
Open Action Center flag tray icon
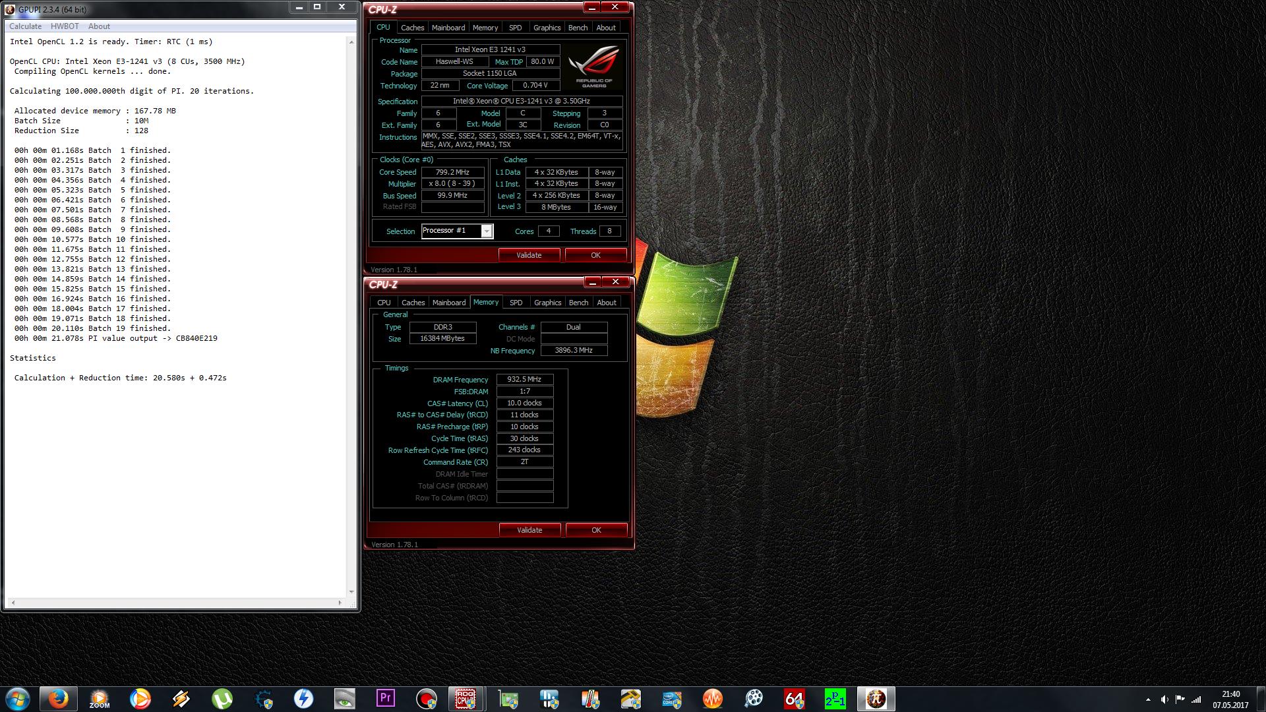tap(1180, 699)
